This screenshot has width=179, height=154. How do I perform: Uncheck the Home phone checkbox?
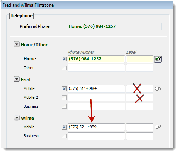[x=64, y=59]
